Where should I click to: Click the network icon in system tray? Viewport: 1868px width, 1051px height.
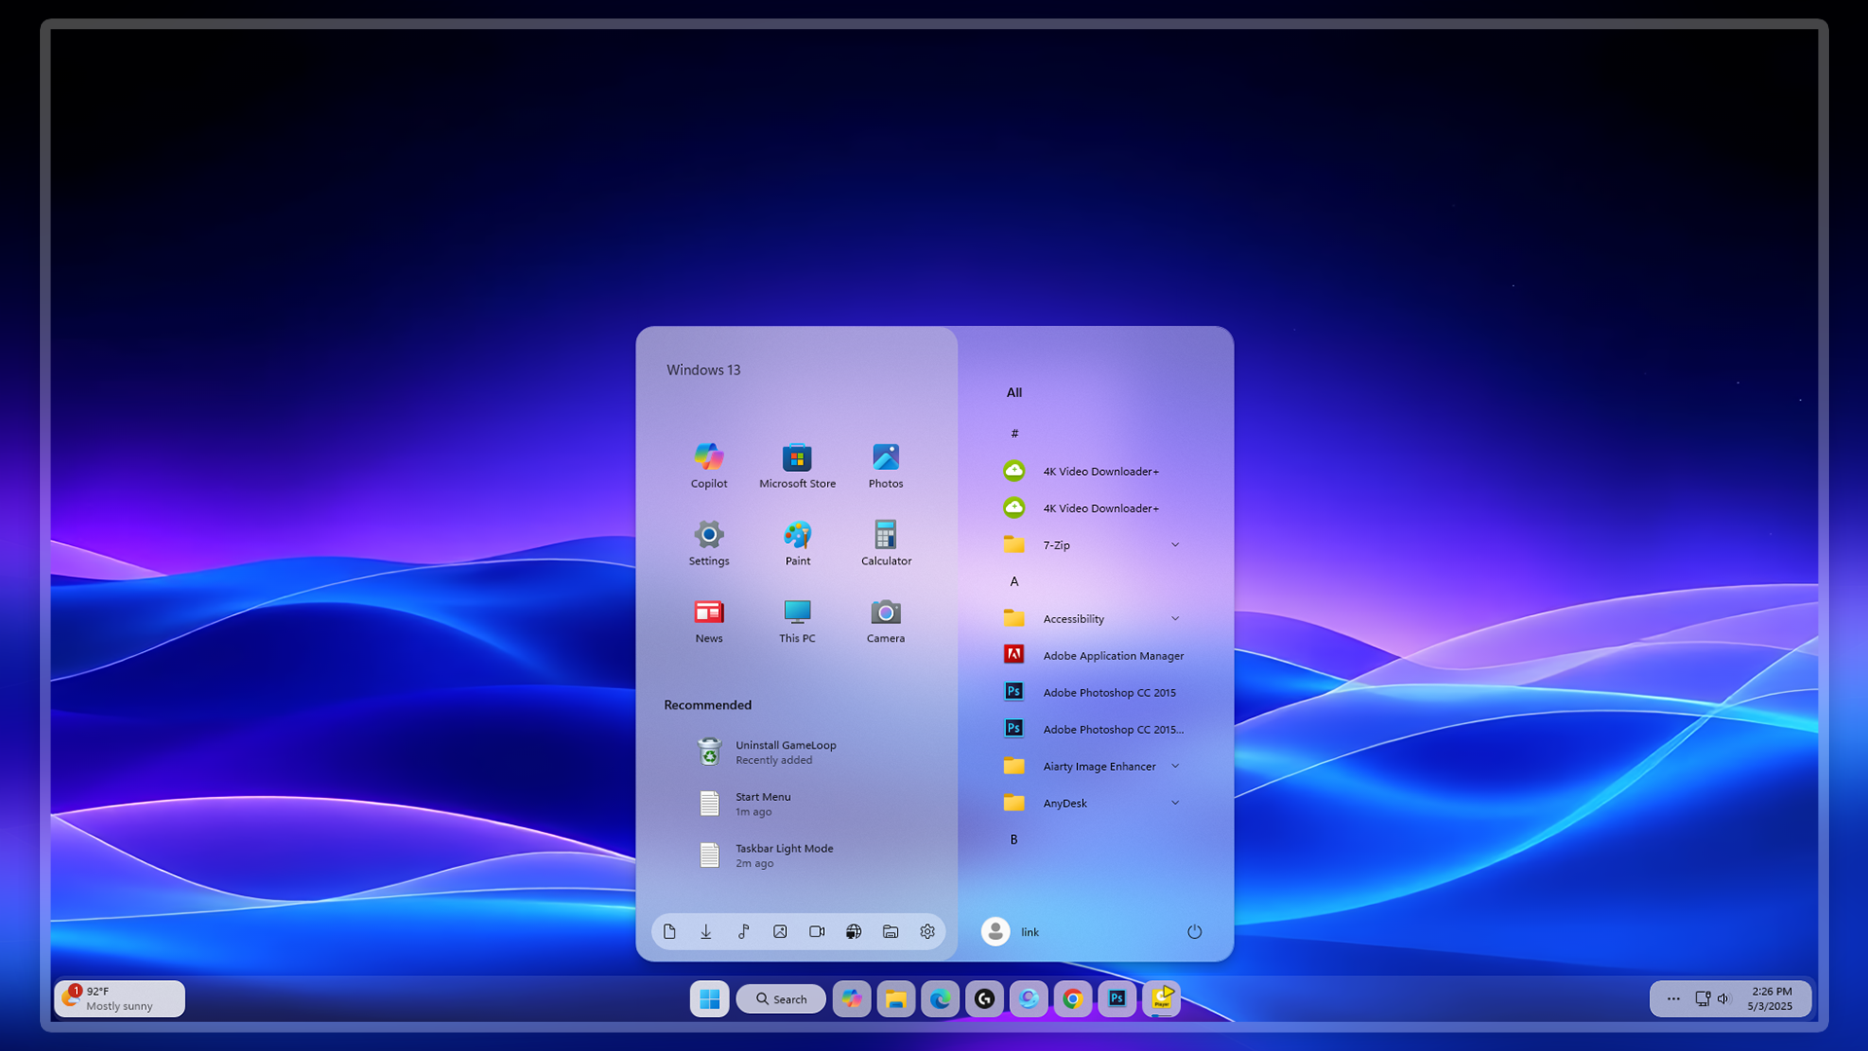click(x=1703, y=998)
